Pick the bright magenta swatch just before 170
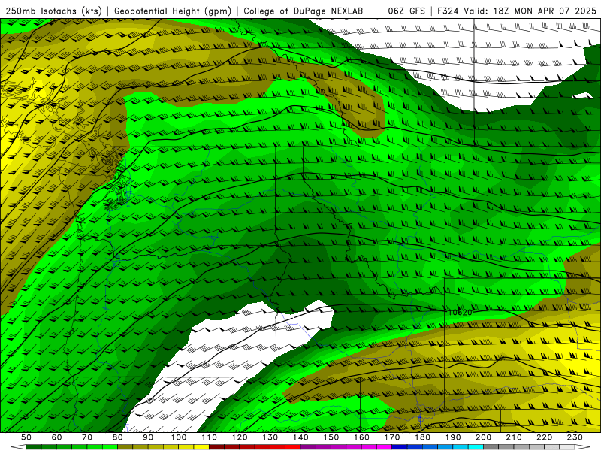The image size is (601, 451). point(384,447)
